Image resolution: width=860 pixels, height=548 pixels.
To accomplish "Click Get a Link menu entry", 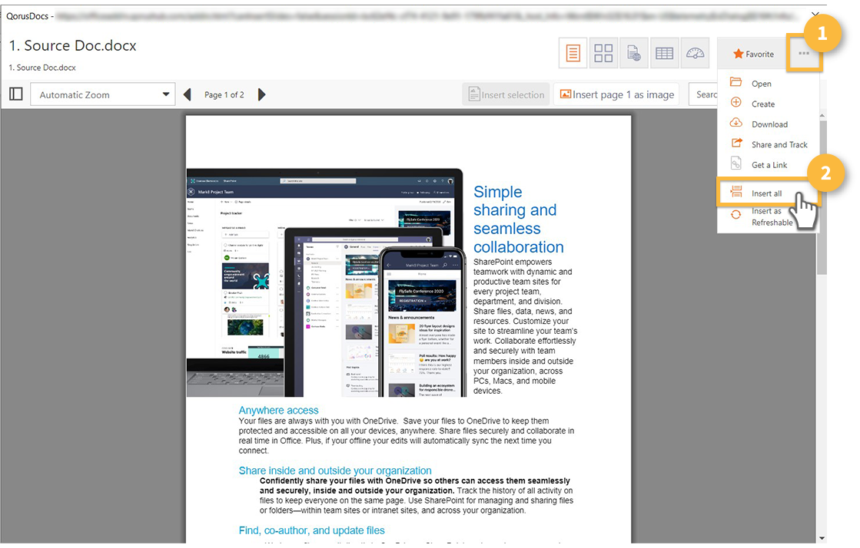I will point(769,165).
